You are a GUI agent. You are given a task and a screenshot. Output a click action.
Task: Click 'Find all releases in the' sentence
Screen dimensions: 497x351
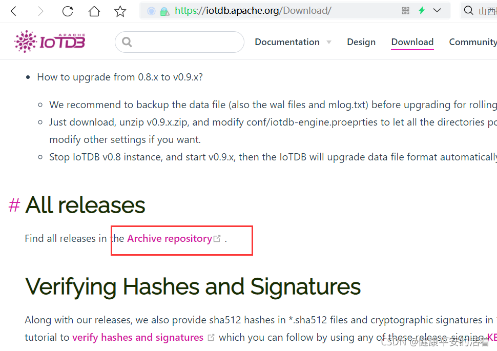74,238
